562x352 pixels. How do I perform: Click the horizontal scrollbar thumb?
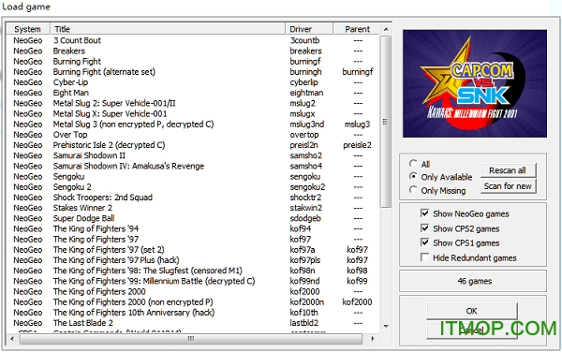point(191,338)
